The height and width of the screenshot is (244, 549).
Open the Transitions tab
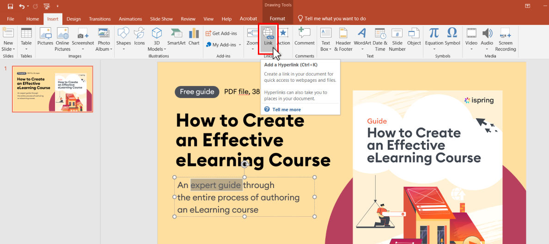(100, 19)
